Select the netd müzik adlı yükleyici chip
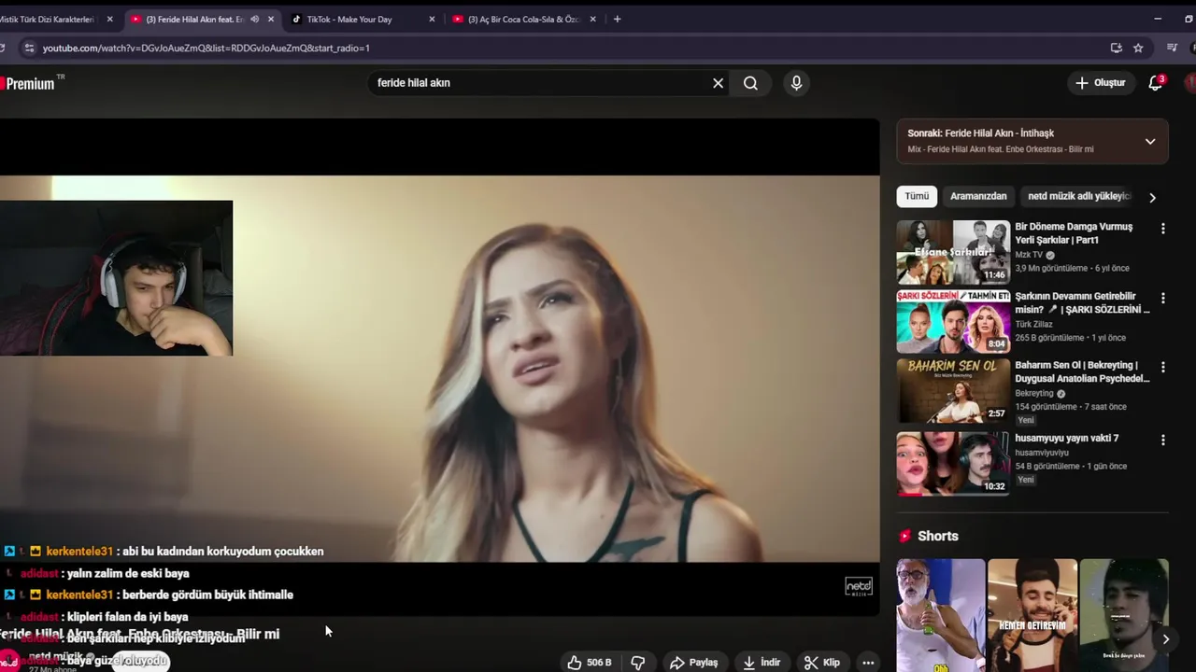1196x672 pixels. 1079,196
